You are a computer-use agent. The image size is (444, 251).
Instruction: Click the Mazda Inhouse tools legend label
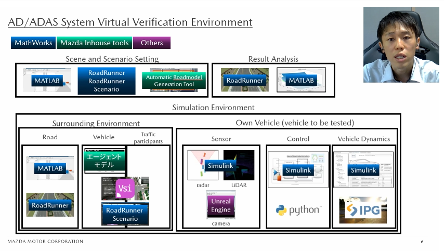point(94,43)
